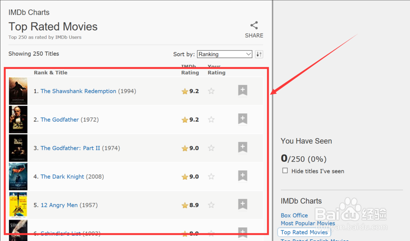Add The Shawshank Redemption to watchlist

point(243,91)
